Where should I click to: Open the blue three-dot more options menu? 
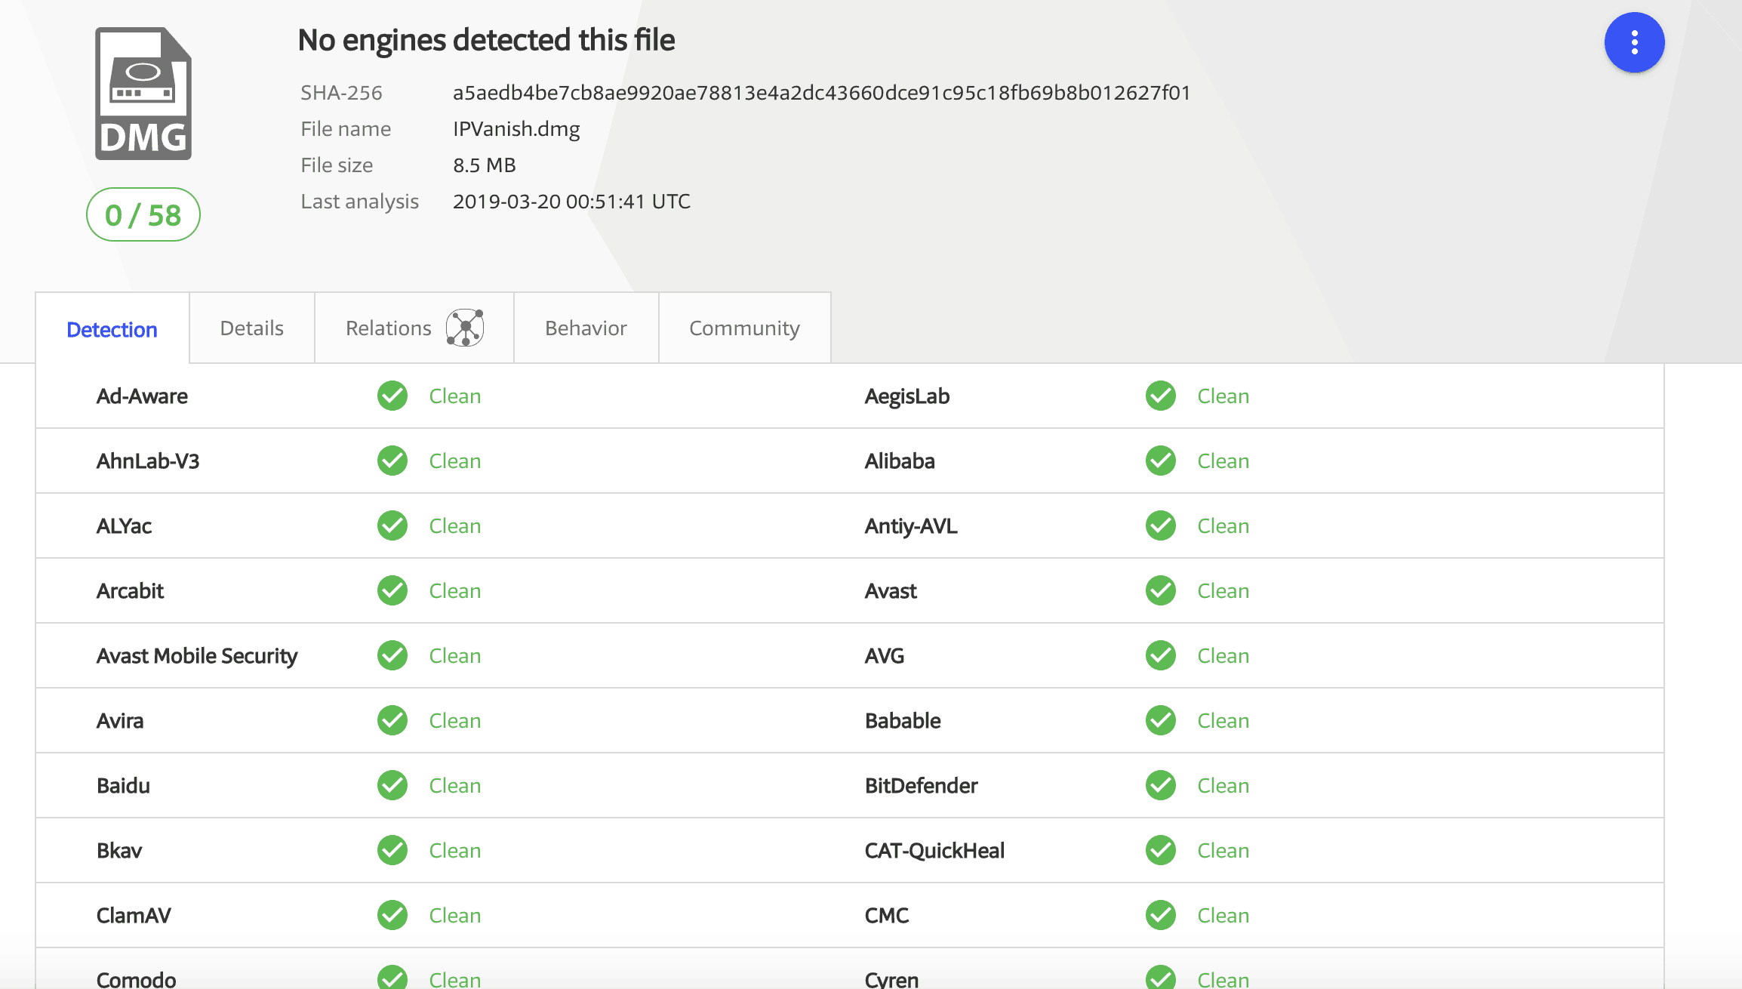click(x=1634, y=42)
